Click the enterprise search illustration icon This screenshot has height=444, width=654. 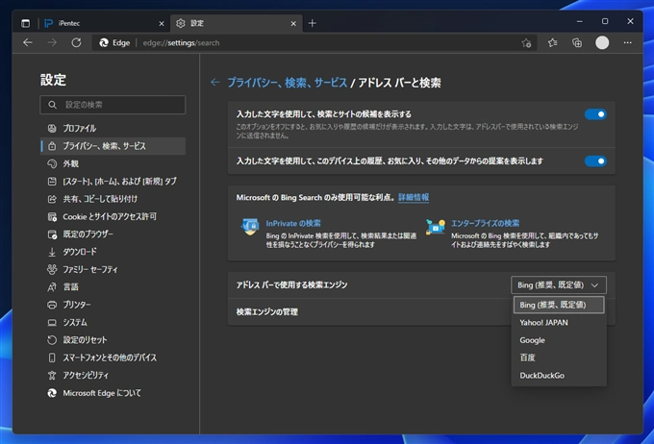[x=436, y=227]
